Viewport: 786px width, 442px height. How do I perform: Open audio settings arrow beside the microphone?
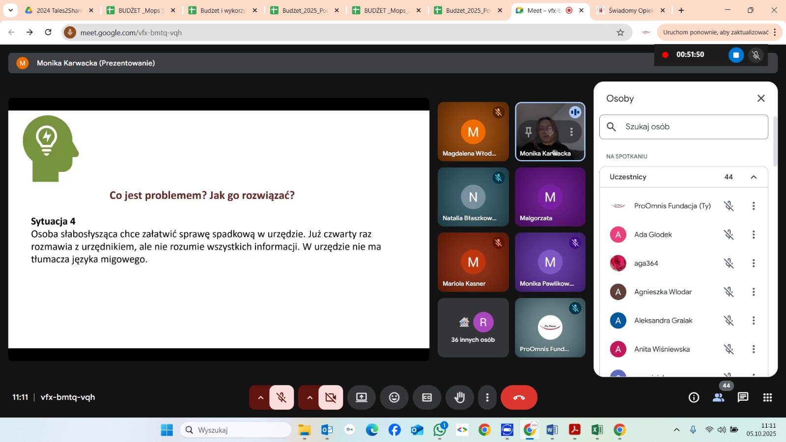click(x=260, y=397)
